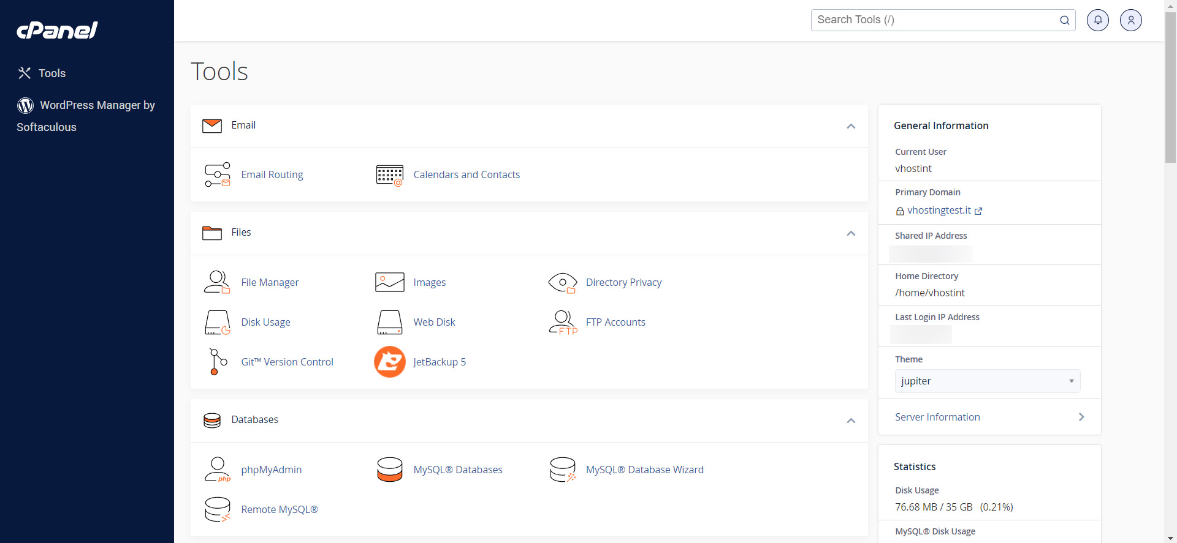Click the /home/vhostint home directory value
This screenshot has width=1177, height=543.
[x=930, y=293]
